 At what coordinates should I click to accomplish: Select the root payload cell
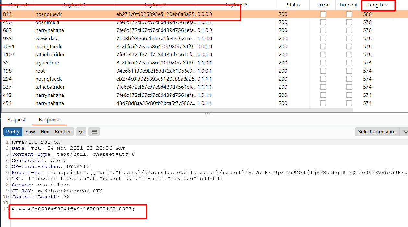tap(40, 71)
